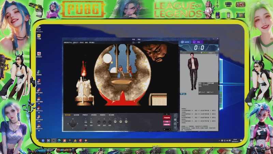The width and height of the screenshot is (273, 154).
Task: Click the pink button just above the 1P dropdown
Action: point(167,125)
